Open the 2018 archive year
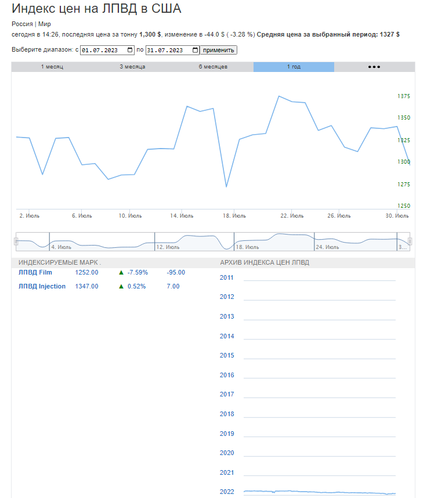The image size is (427, 498). click(x=227, y=414)
